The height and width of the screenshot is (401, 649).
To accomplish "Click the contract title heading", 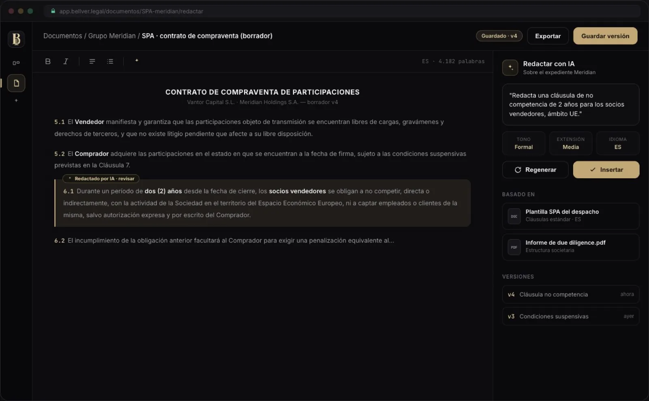I will tap(262, 92).
